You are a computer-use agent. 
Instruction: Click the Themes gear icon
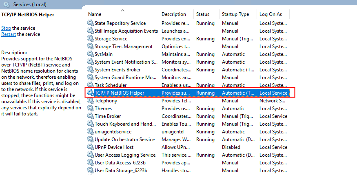pos(91,109)
